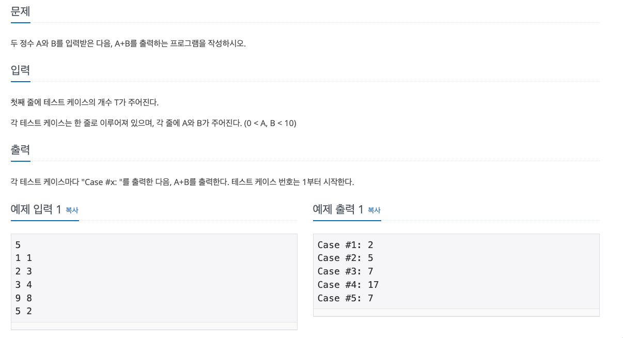Click the bottom bar of sample input box
This screenshot has height=338, width=623.
point(154,326)
